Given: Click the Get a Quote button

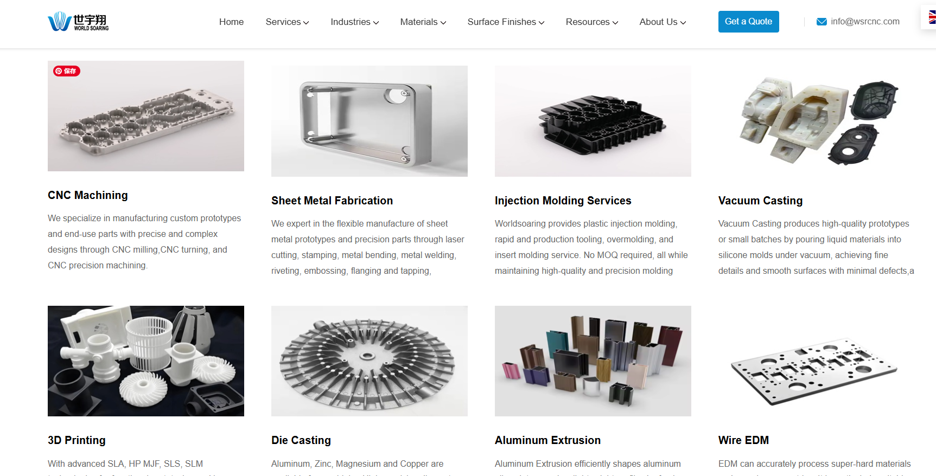Looking at the screenshot, I should pyautogui.click(x=748, y=22).
